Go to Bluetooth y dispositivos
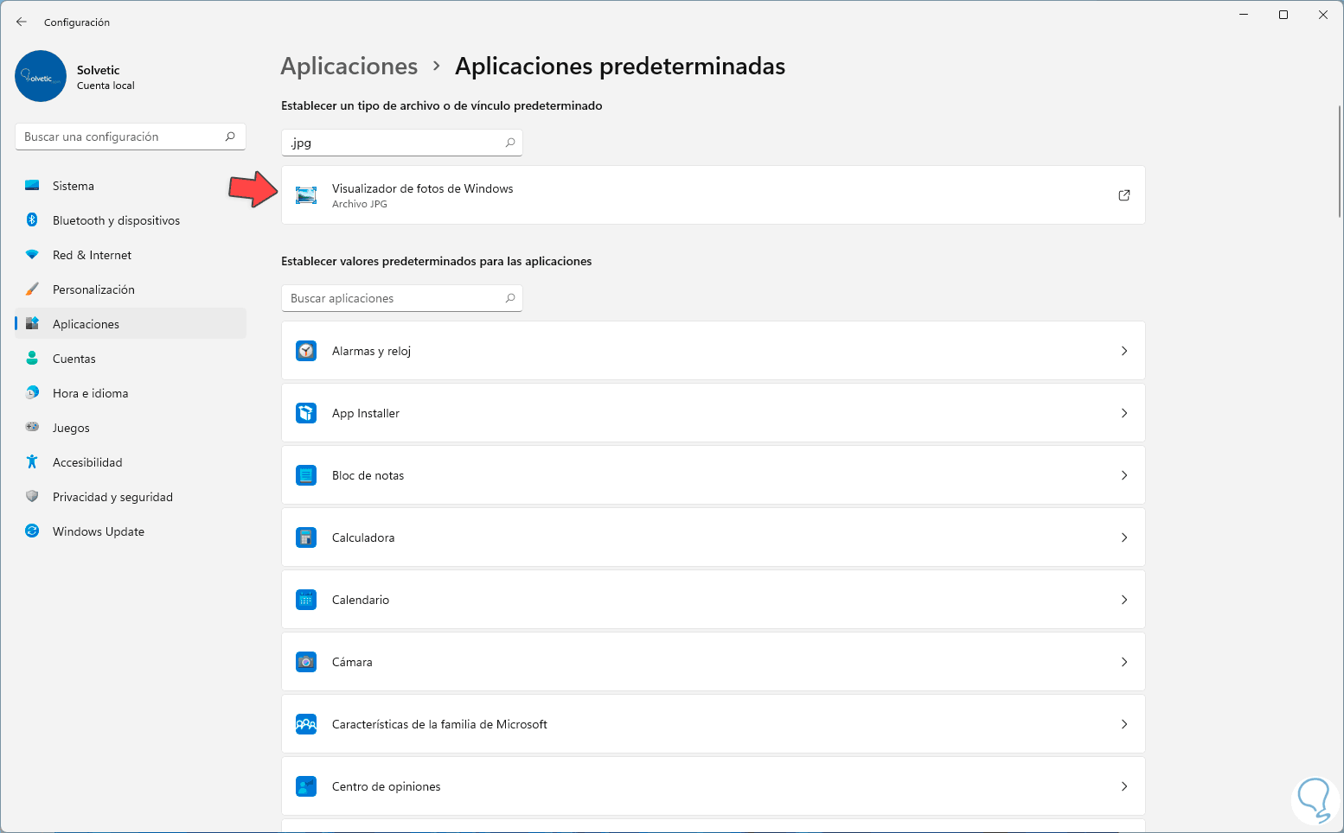Screen dimensions: 1344x833 [x=116, y=220]
